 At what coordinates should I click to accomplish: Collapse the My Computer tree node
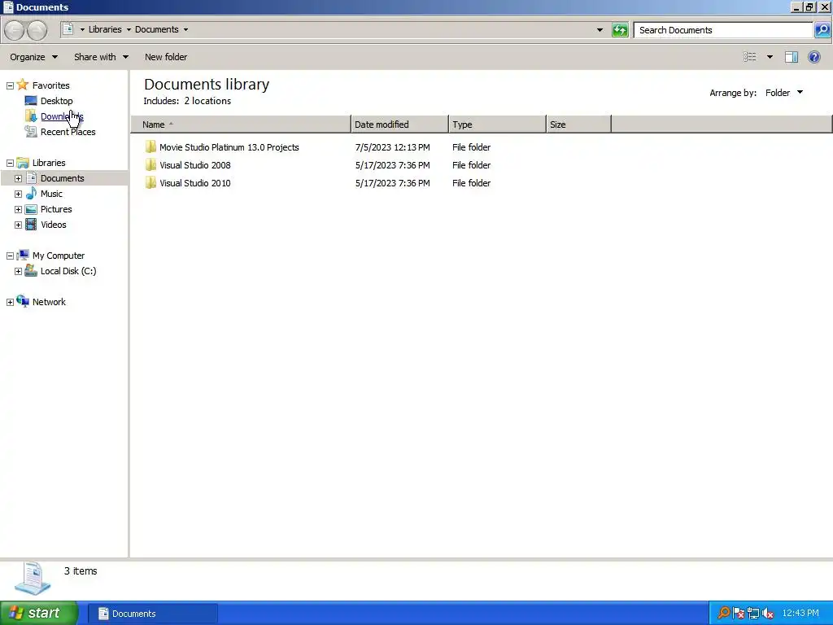click(10, 256)
